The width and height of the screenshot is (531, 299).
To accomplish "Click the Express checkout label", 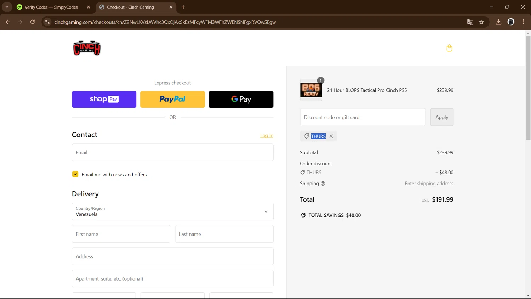I will pos(172,83).
